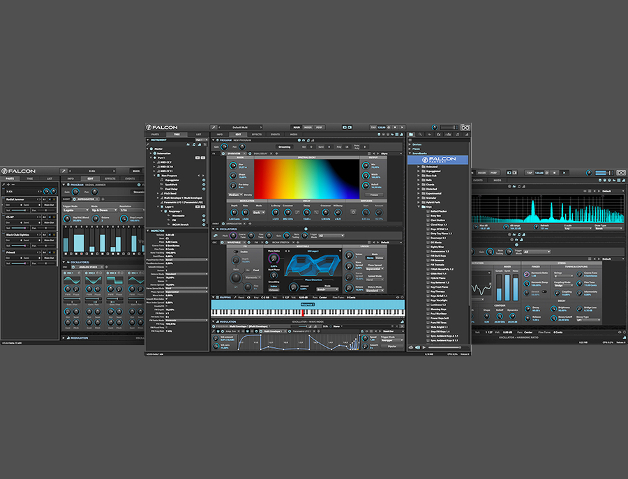Click the browser preview volume slider
628x479 pixels.
[444, 347]
